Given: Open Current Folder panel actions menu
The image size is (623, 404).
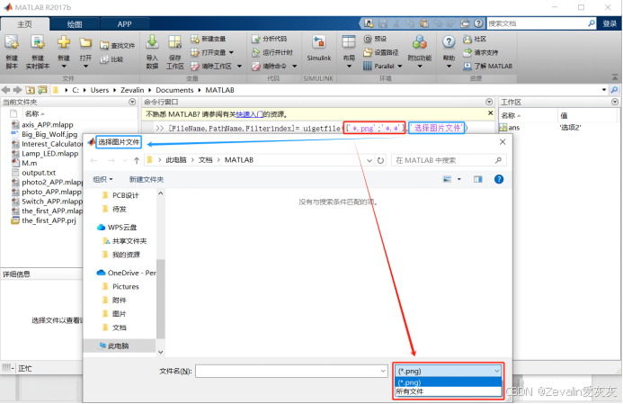Looking at the screenshot, I should [x=132, y=103].
